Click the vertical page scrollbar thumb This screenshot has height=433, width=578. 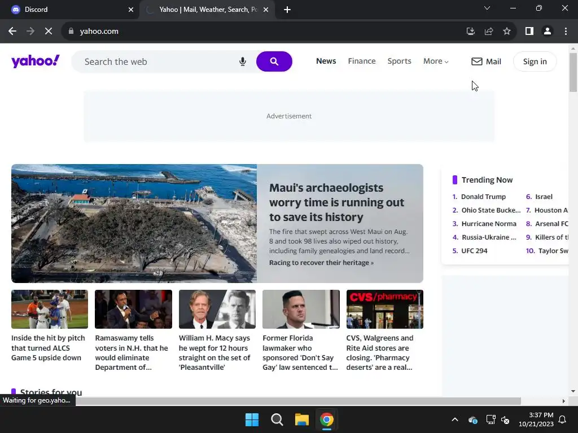point(573,73)
